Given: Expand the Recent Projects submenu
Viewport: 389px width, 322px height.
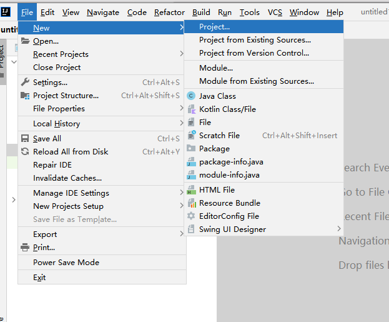Looking at the screenshot, I should tap(61, 54).
